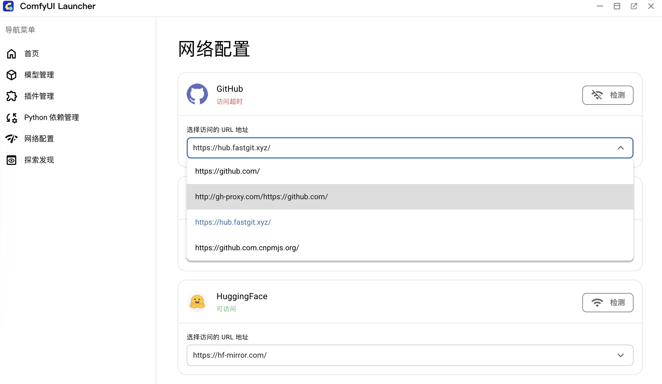This screenshot has height=384, width=662.
Task: Open 插件管理 plugin management
Action: point(39,96)
